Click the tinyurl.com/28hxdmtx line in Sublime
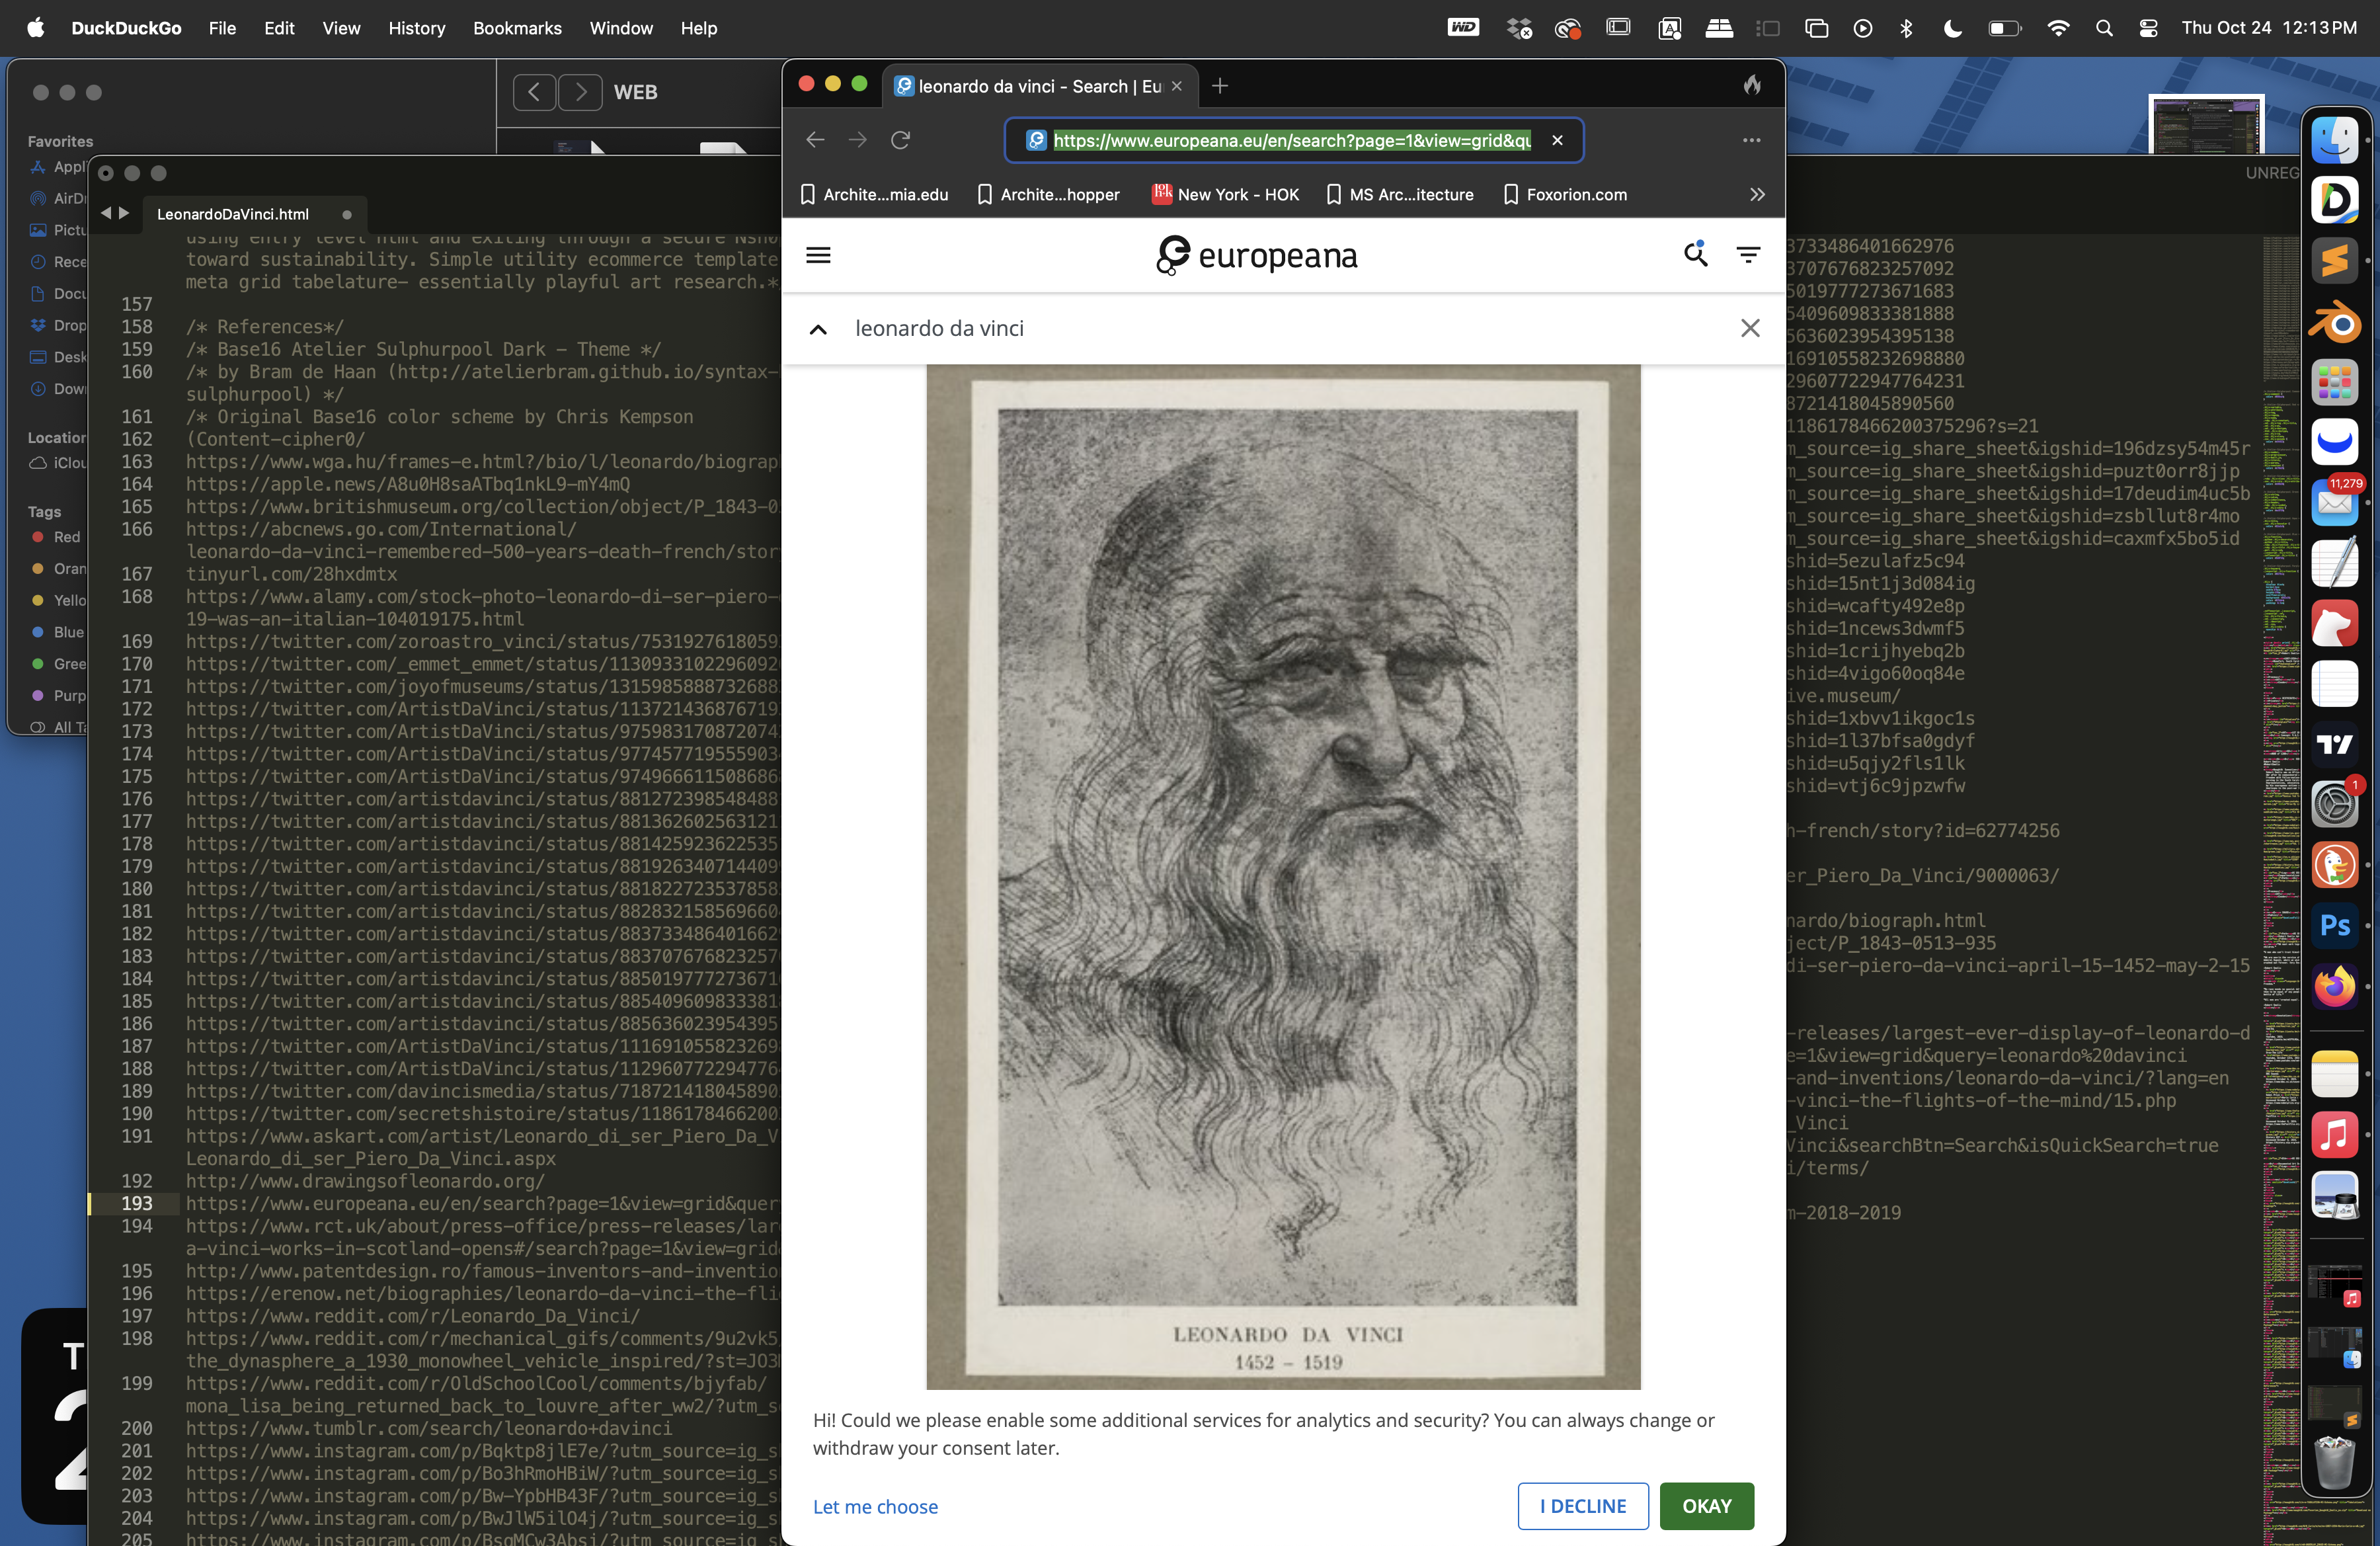This screenshot has width=2380, height=1546. tap(291, 574)
